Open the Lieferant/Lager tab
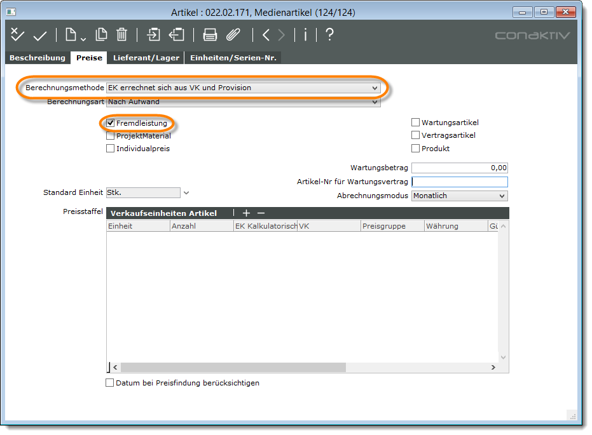592x435 pixels. click(146, 58)
